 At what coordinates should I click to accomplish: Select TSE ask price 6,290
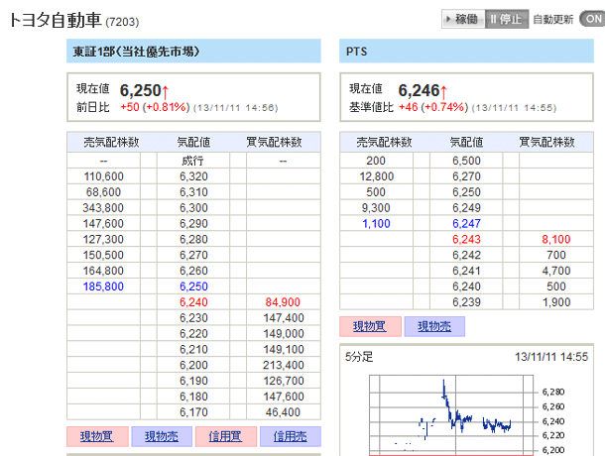(193, 224)
